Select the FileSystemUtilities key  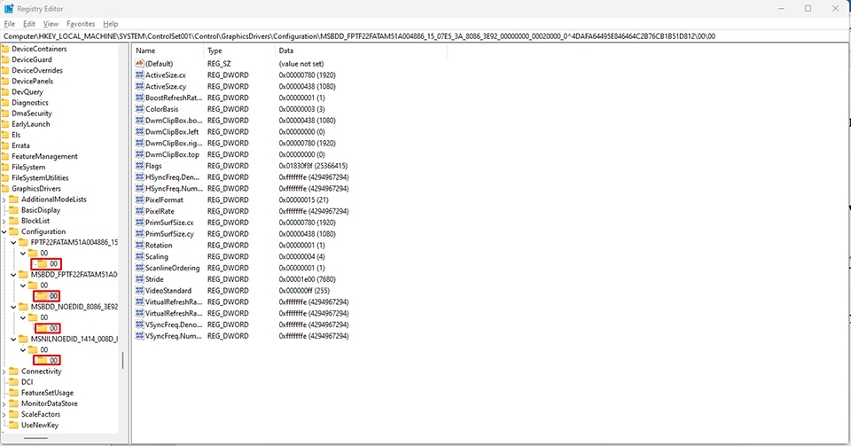pos(40,178)
